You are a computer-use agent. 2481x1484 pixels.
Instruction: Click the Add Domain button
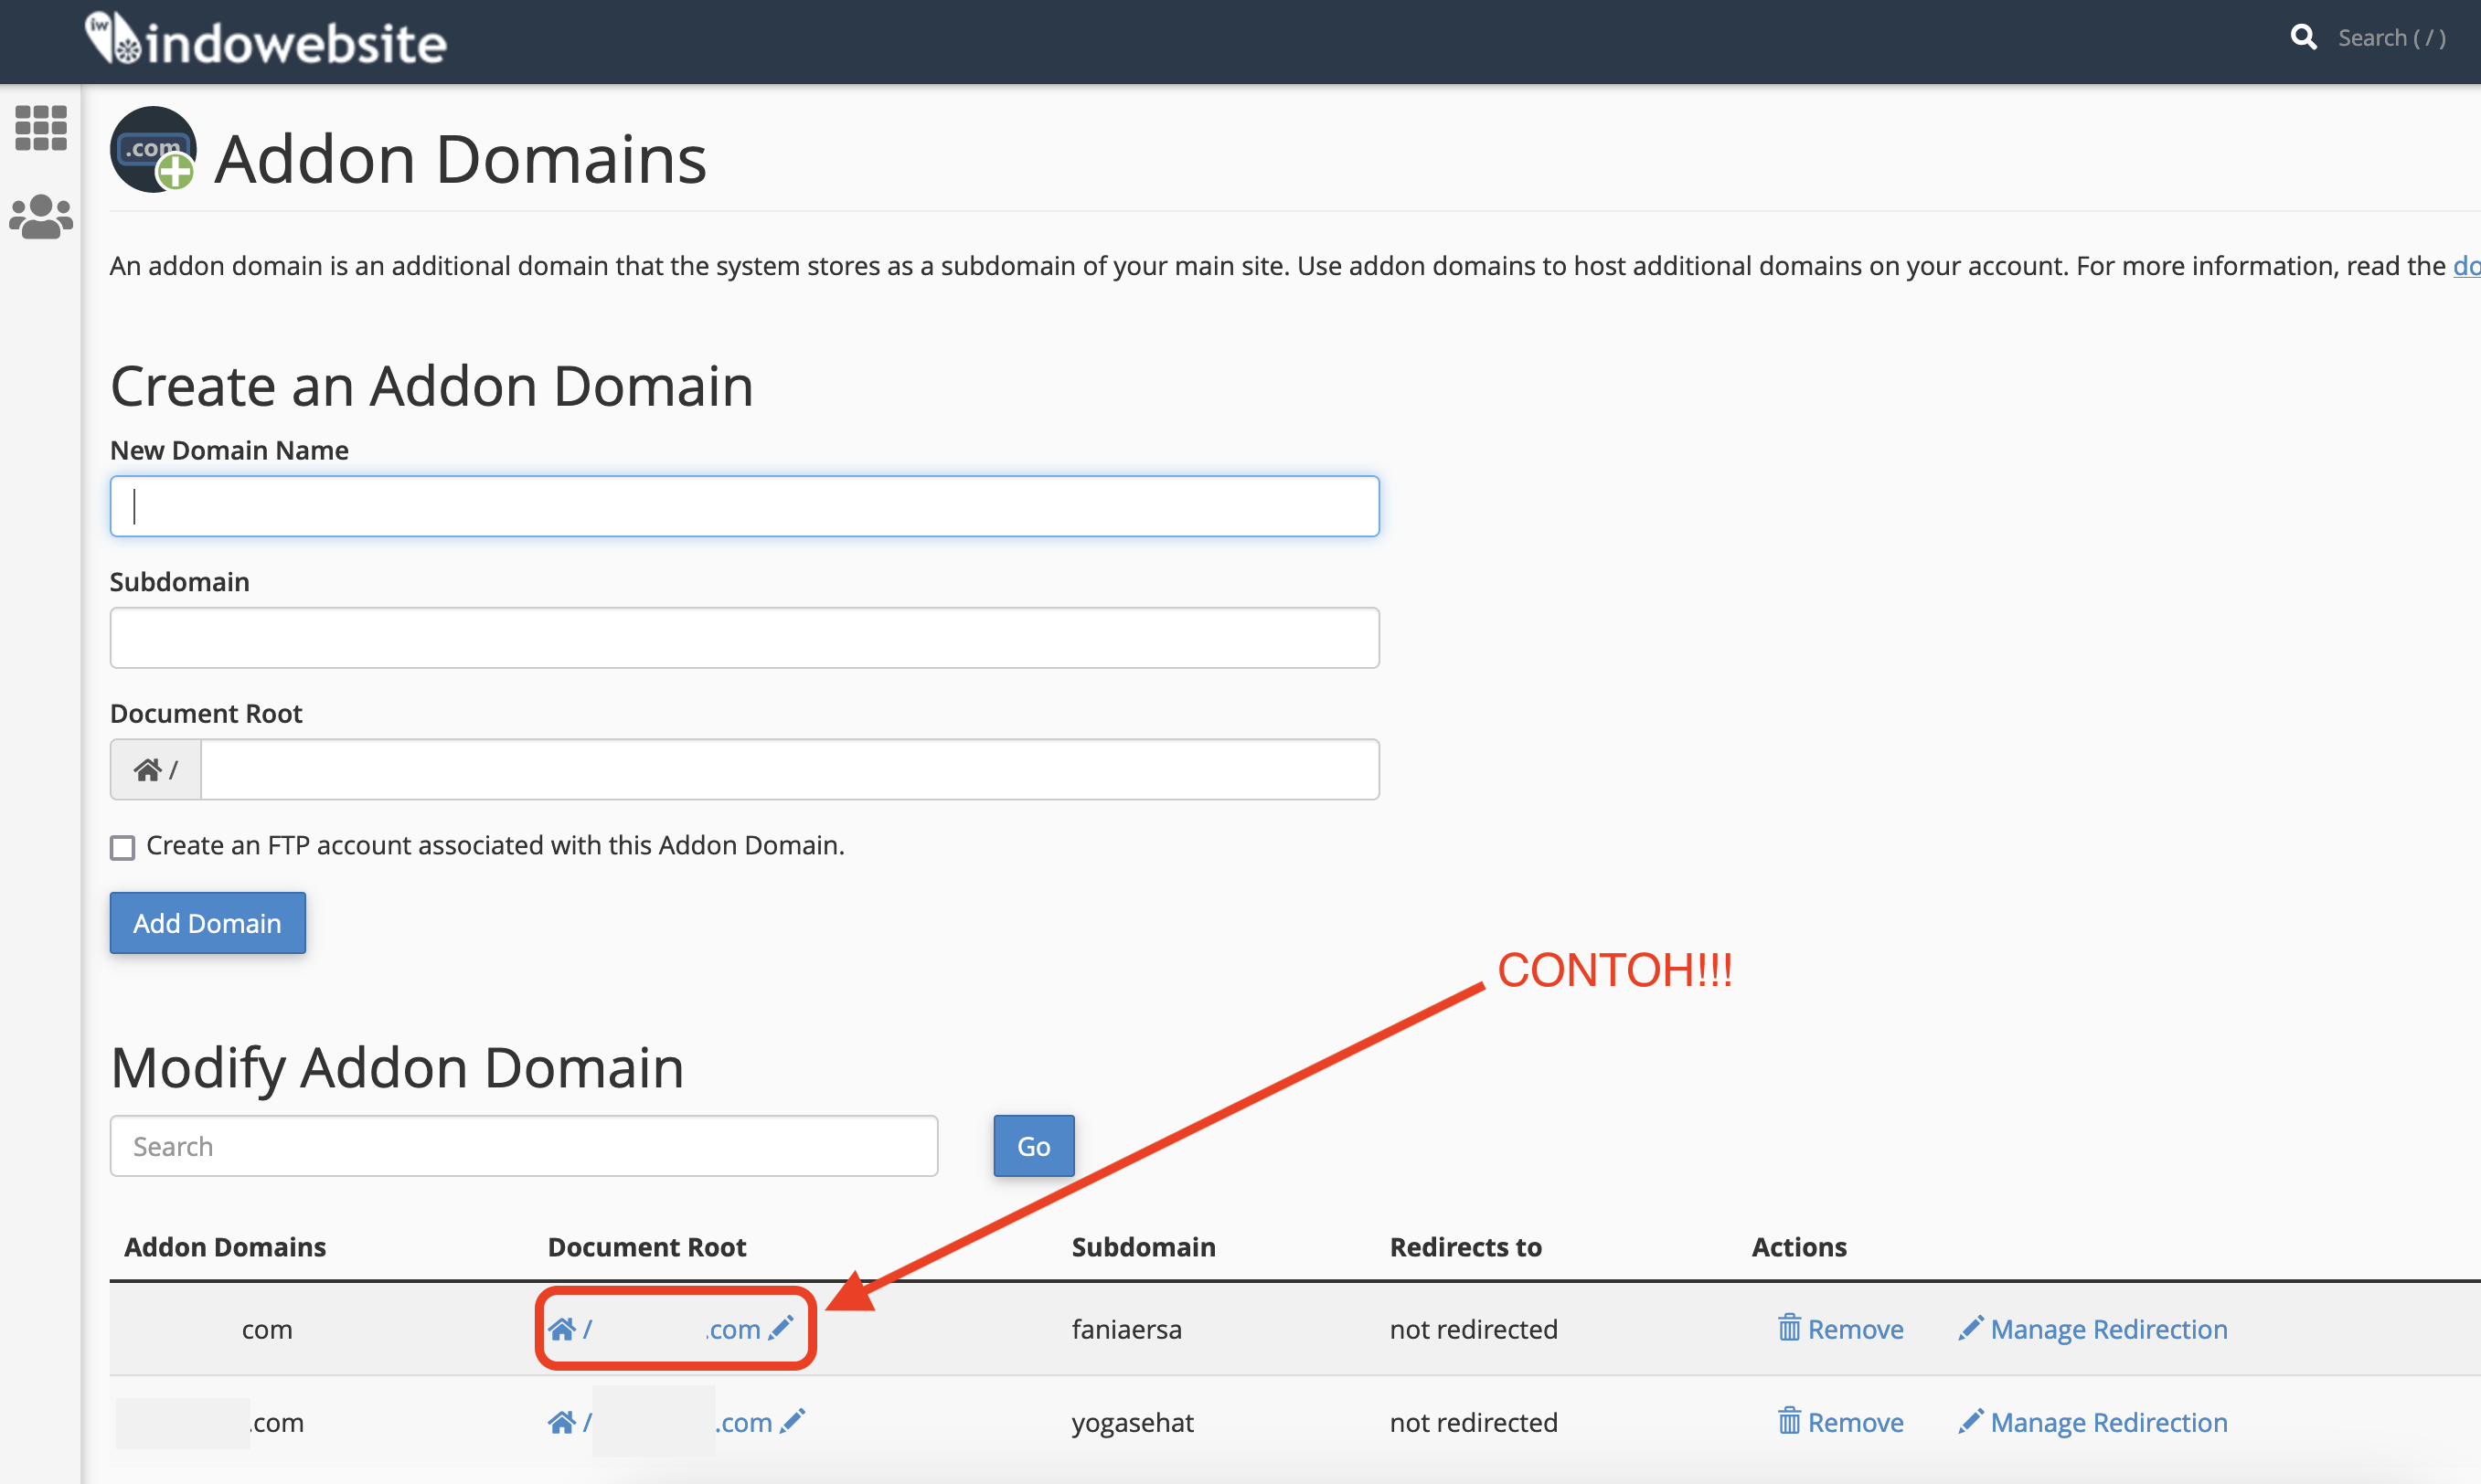(x=208, y=922)
